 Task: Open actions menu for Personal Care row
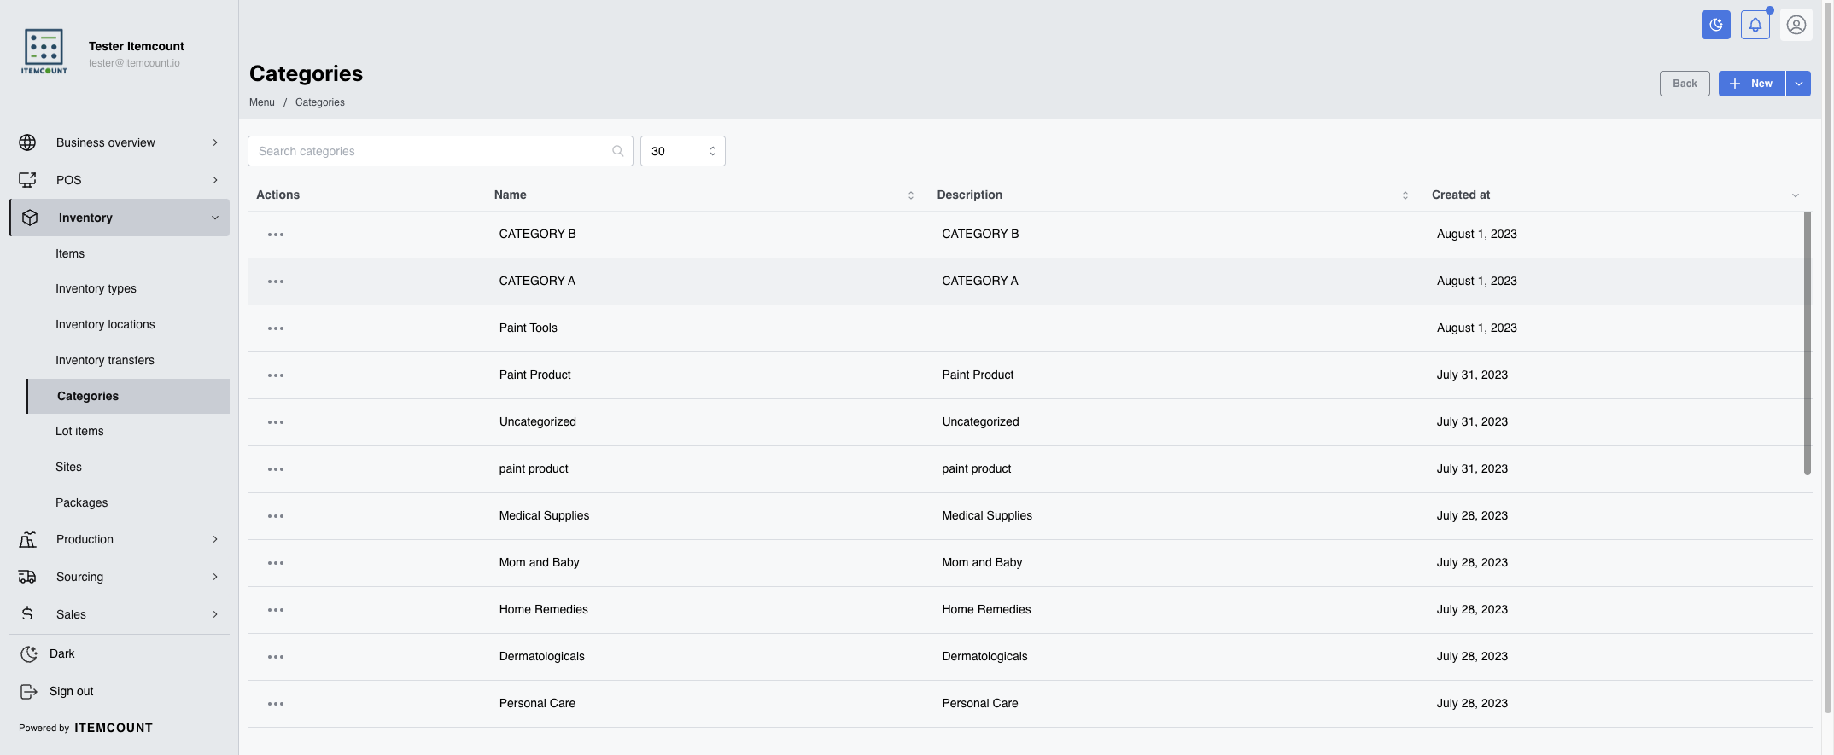coord(276,704)
